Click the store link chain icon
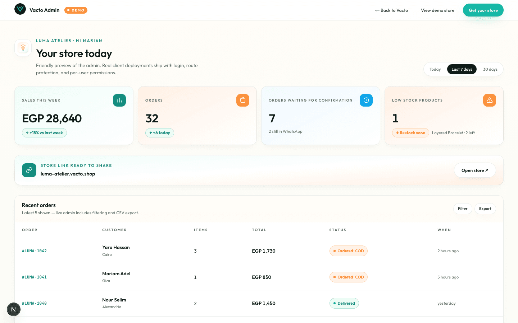 (x=29, y=170)
